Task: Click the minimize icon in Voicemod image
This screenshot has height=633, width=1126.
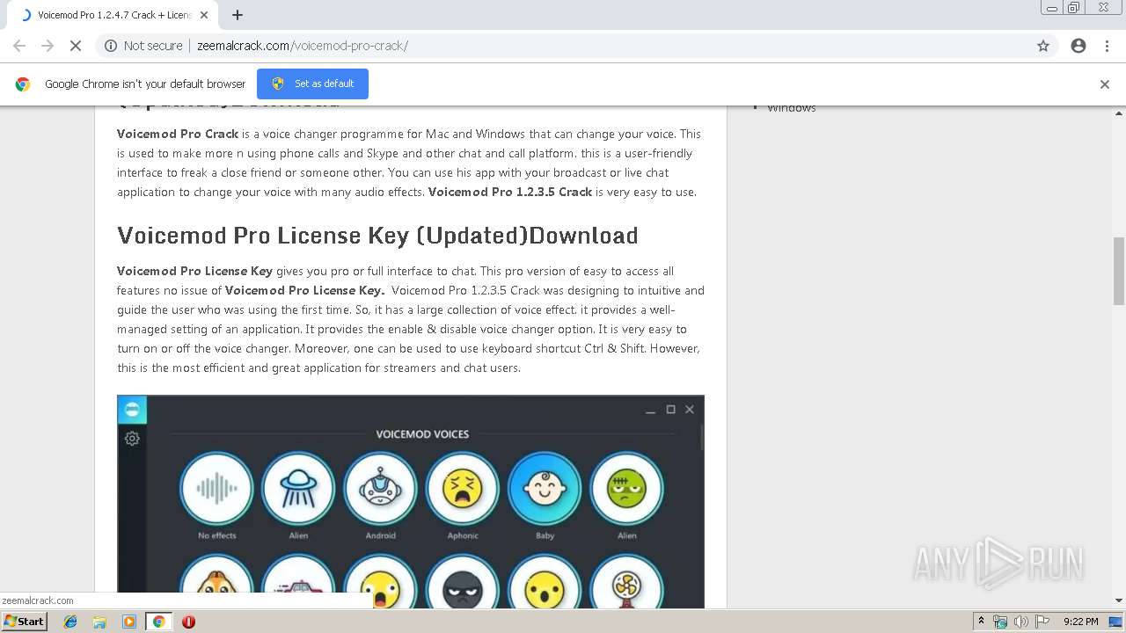Action: (651, 411)
